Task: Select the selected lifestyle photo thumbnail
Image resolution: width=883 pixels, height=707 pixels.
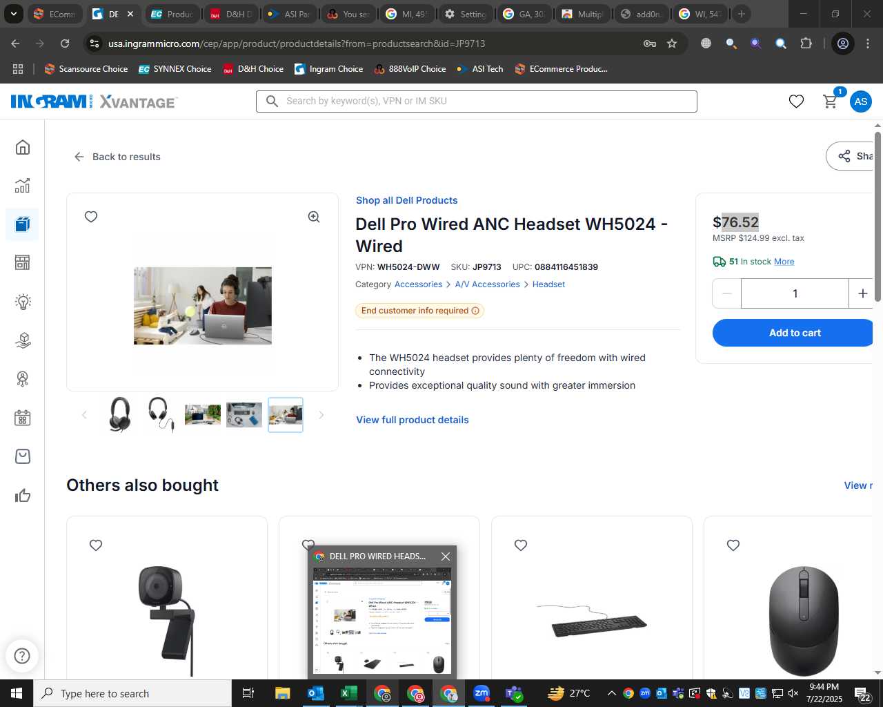Action: 286,415
